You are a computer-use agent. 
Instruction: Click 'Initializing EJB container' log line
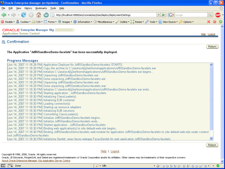click(59, 100)
